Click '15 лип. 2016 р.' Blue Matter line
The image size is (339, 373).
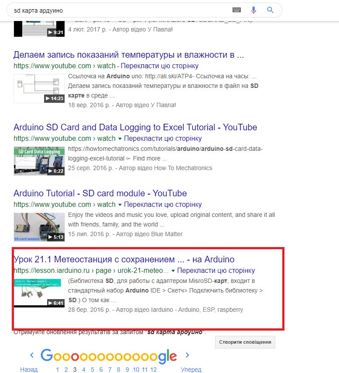pos(125,234)
